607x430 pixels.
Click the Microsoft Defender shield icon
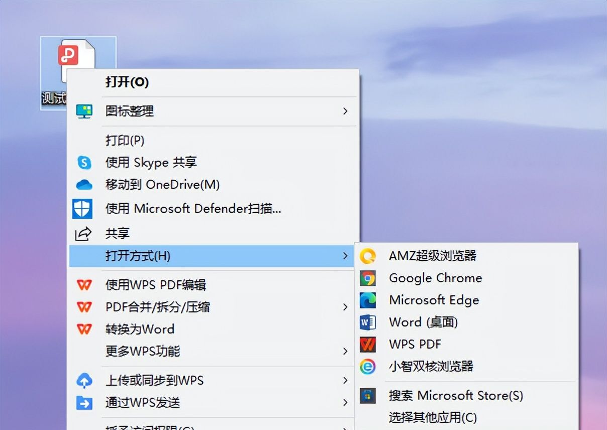pyautogui.click(x=82, y=208)
